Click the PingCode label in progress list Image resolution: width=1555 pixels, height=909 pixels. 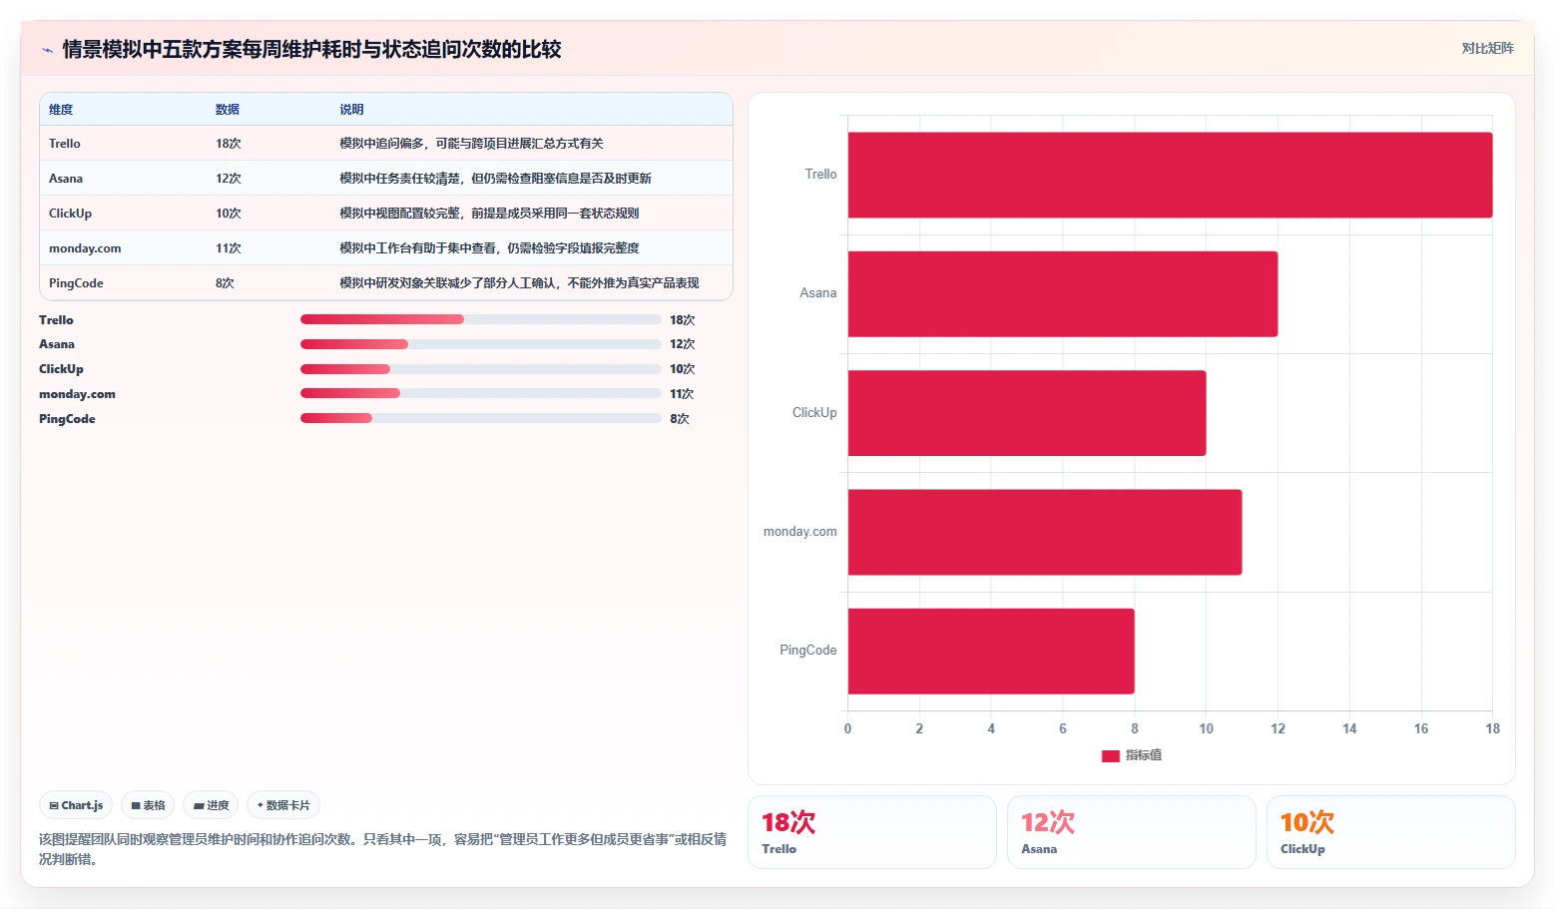tap(67, 419)
